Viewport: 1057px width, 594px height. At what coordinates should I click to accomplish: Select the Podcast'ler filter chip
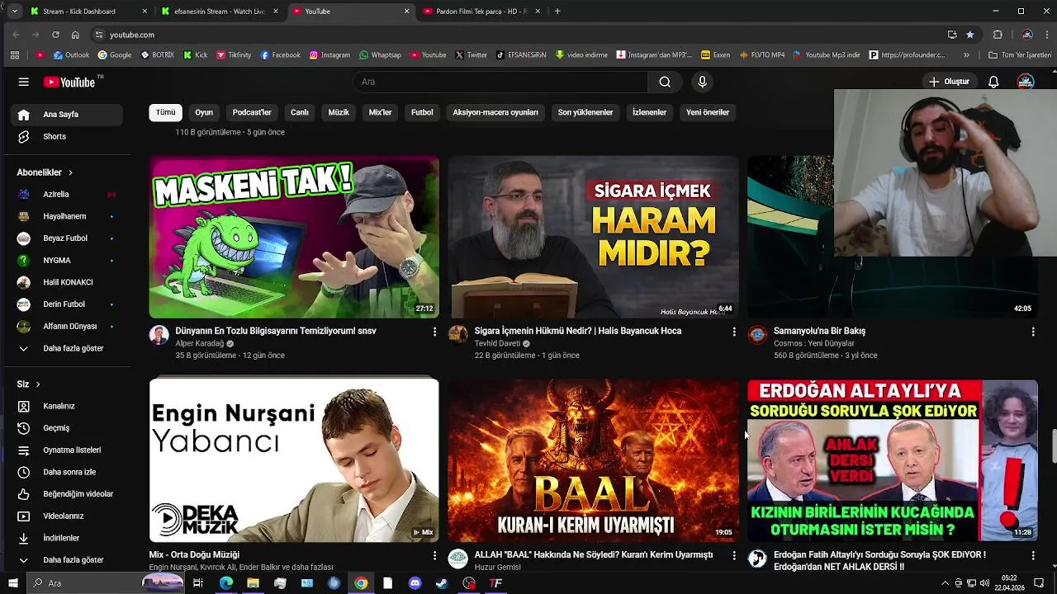tap(252, 112)
